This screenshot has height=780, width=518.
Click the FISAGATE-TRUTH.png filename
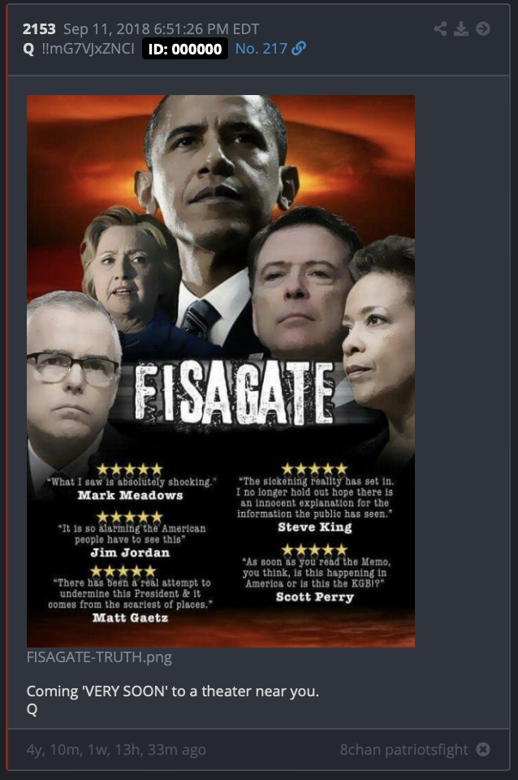pyautogui.click(x=99, y=657)
